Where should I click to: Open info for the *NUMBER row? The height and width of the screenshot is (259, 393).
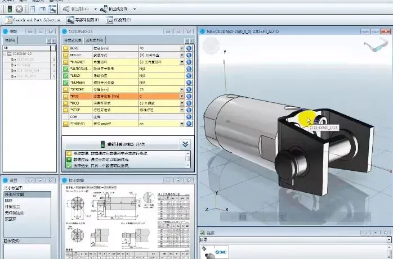189,83
